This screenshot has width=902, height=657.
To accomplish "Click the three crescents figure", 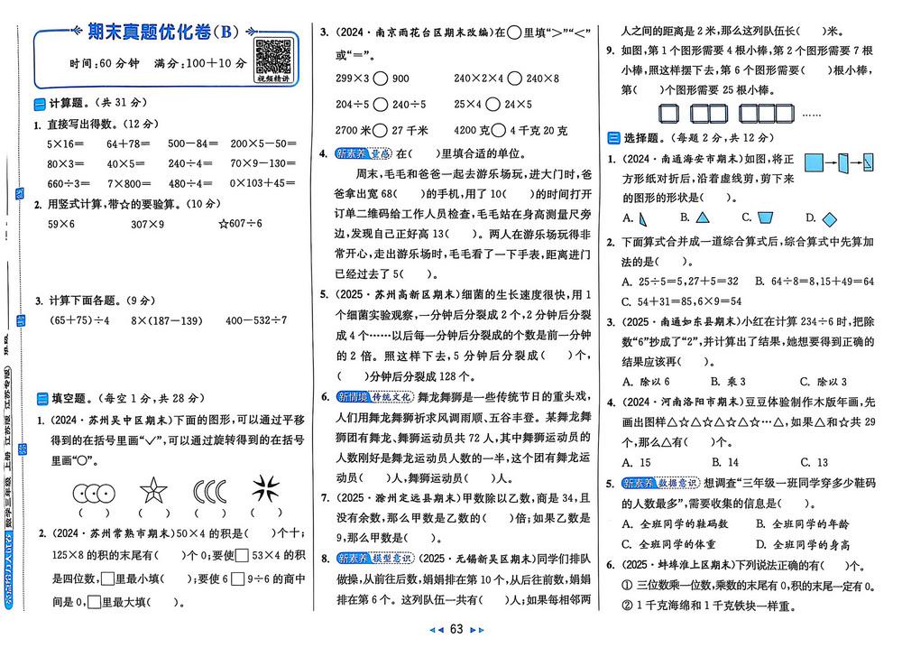I will [210, 493].
